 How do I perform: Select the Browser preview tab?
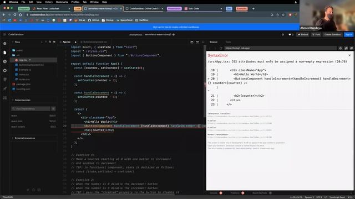point(213,42)
